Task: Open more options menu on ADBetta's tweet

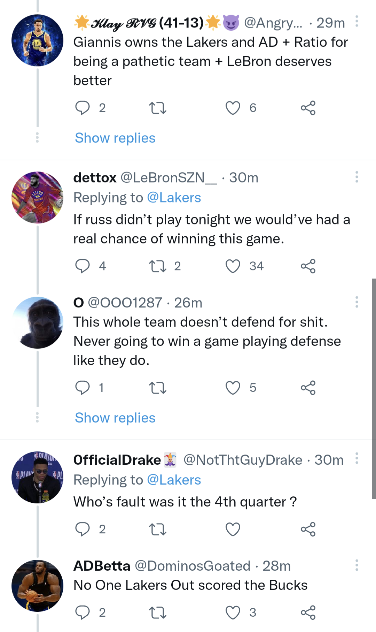Action: [357, 565]
